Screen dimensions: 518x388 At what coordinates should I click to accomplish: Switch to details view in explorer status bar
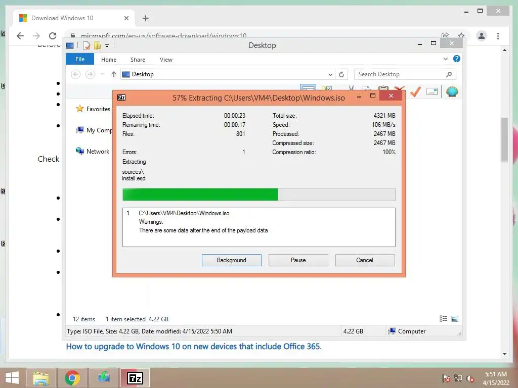tap(443, 318)
